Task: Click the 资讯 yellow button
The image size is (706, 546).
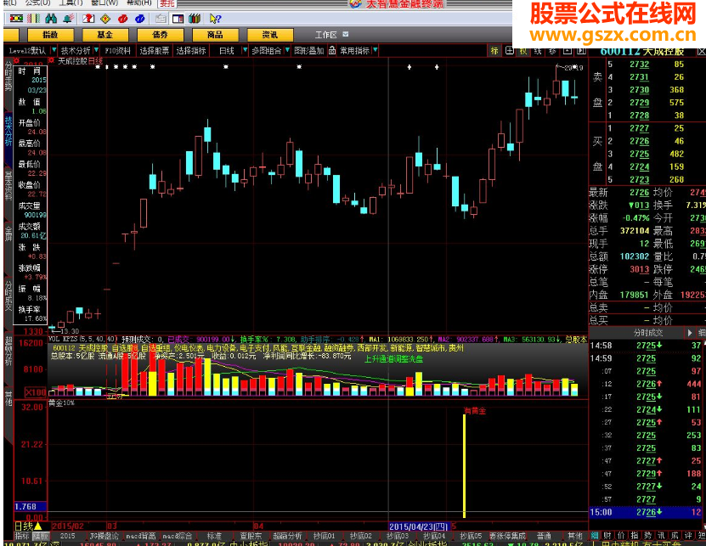Action: (269, 35)
